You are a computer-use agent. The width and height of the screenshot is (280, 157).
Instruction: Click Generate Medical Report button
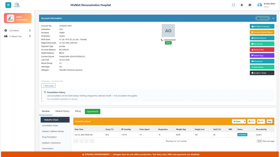[x=262, y=32]
